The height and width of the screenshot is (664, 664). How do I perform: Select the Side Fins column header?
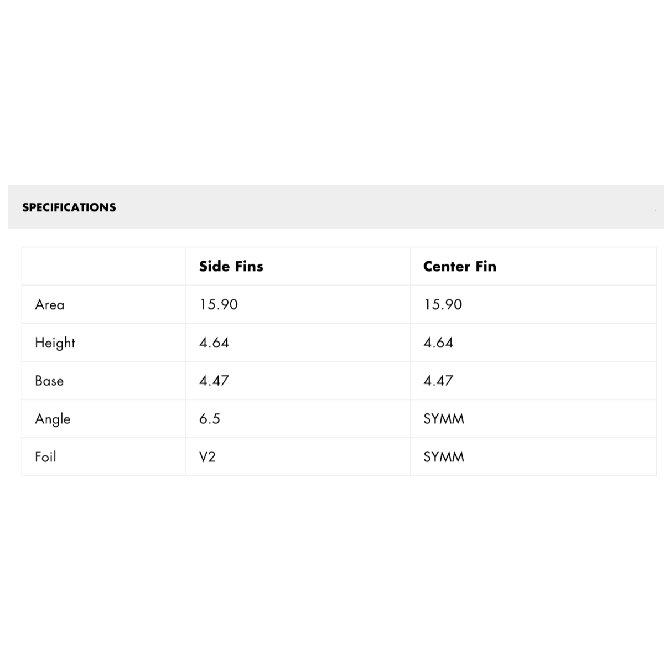coord(231,266)
